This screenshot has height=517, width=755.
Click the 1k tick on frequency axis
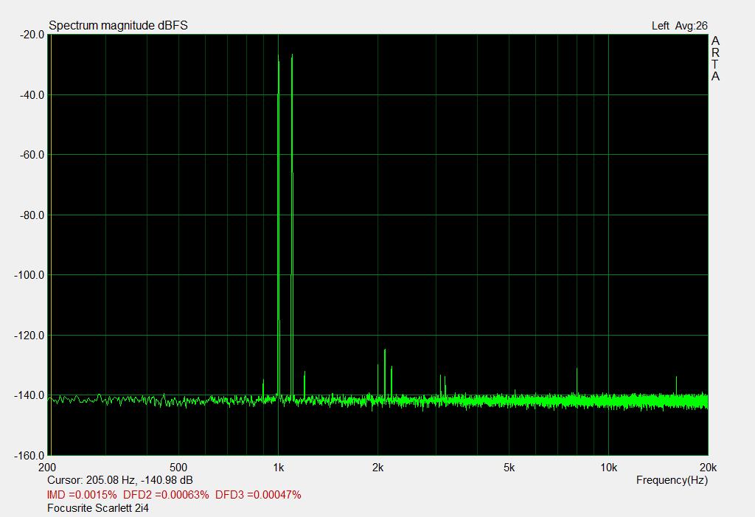pyautogui.click(x=278, y=468)
